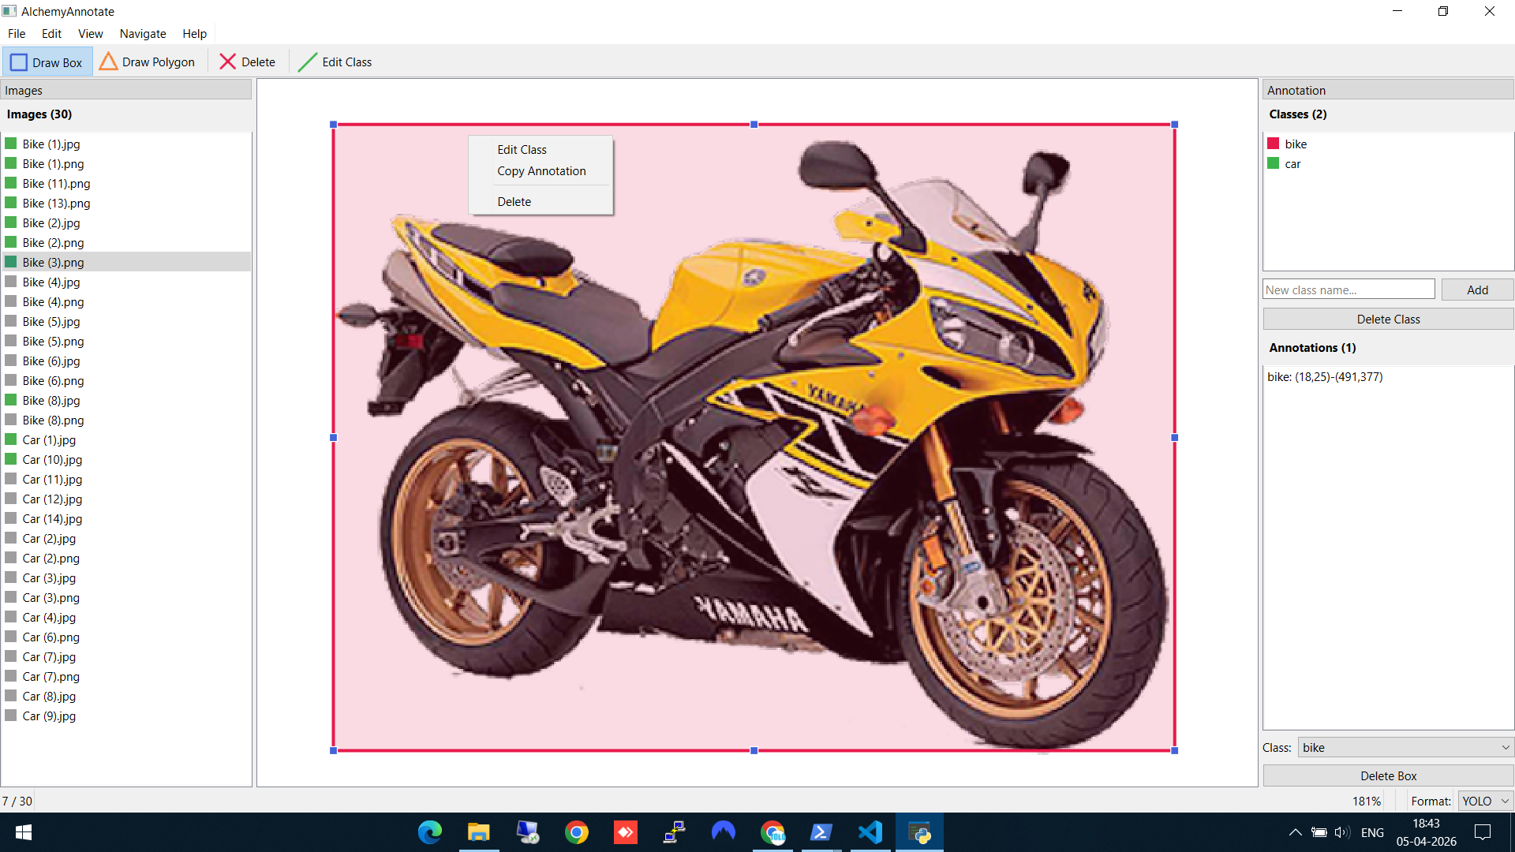This screenshot has width=1515, height=852.
Task: Click the Delete tool in the toolbar
Action: pyautogui.click(x=247, y=62)
